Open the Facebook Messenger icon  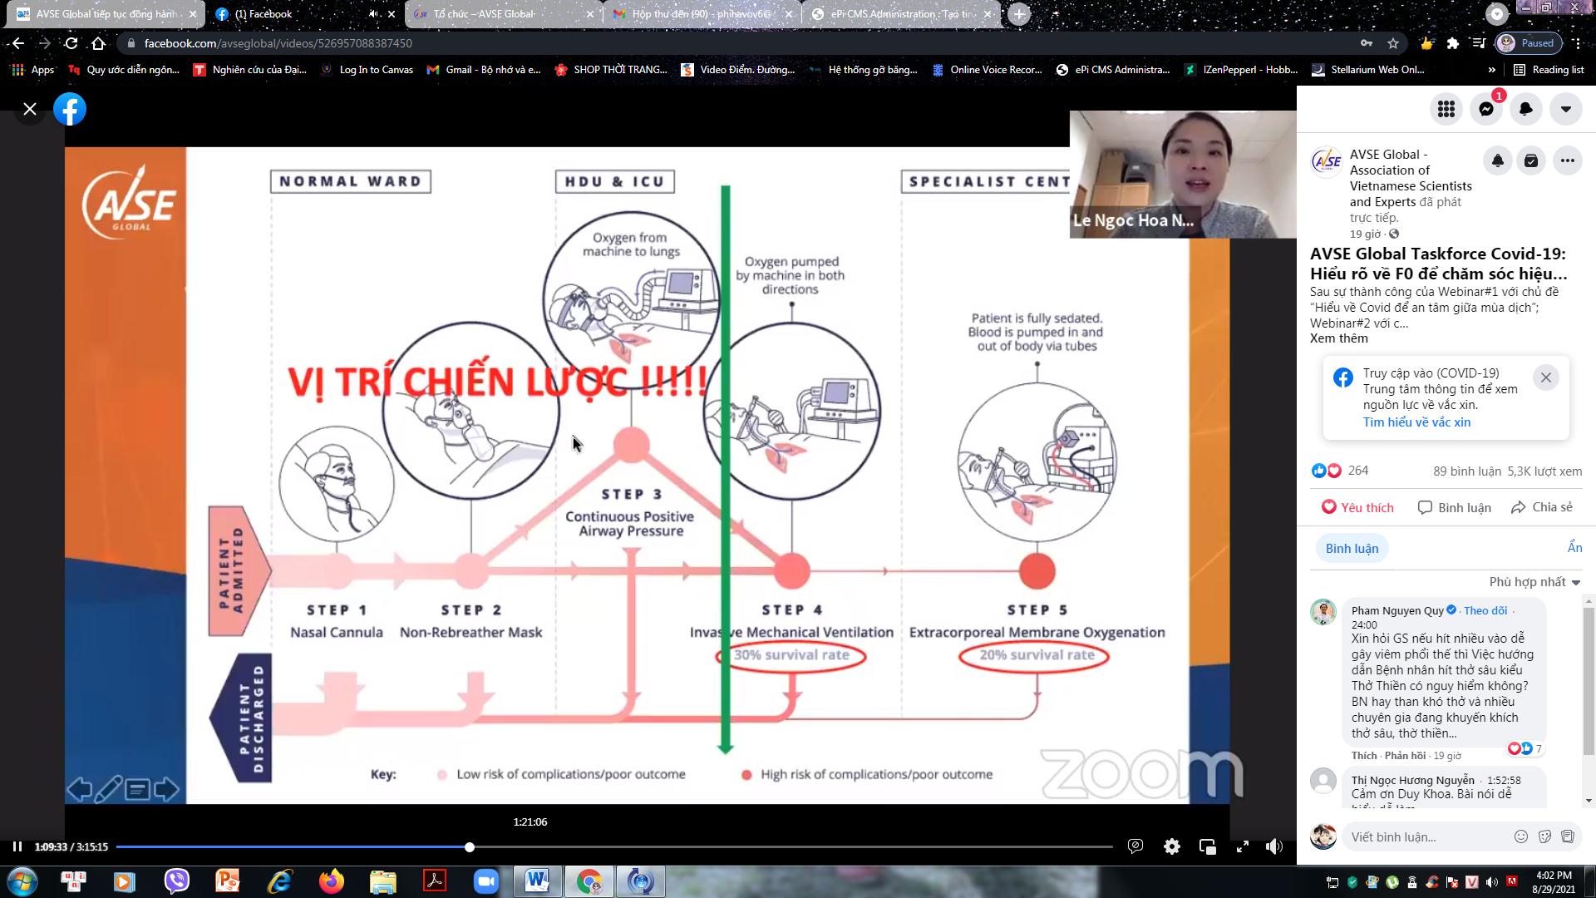(1486, 109)
